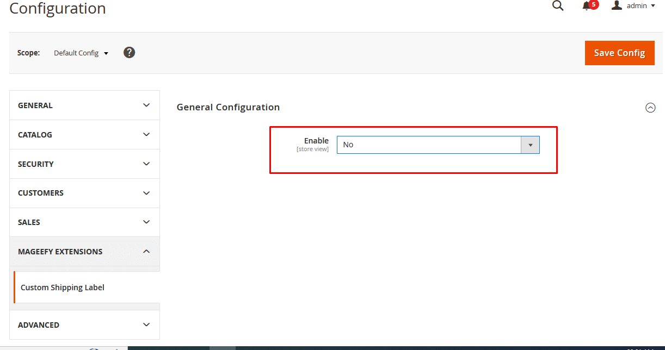Click the notification count badge
Image resolution: width=665 pixels, height=350 pixels.
tap(593, 4)
